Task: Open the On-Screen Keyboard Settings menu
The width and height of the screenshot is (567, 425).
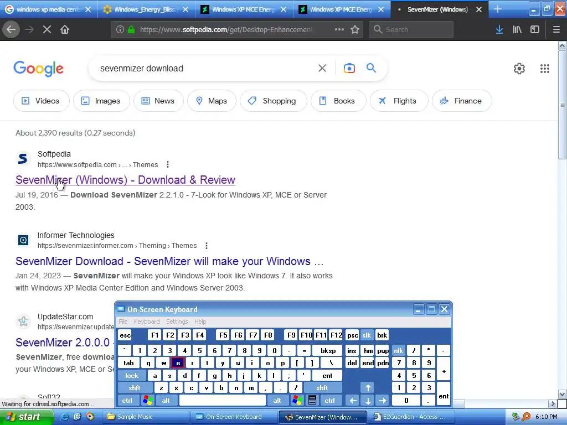Action: [x=177, y=322]
